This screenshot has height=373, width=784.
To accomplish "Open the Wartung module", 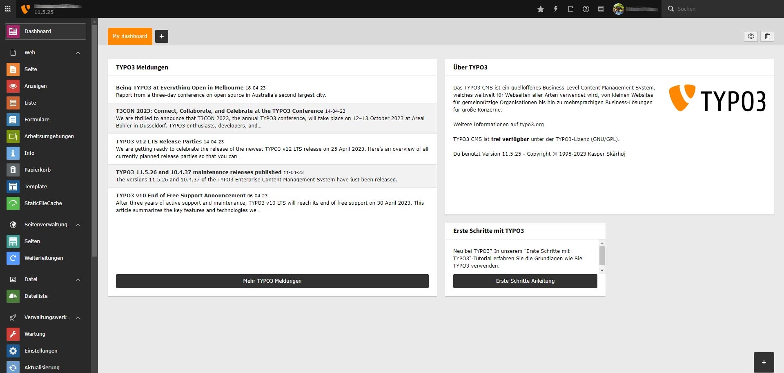I will [x=45, y=334].
